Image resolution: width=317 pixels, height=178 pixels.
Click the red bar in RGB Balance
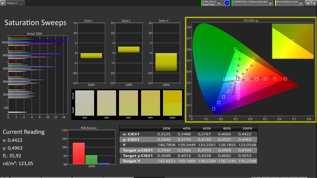[x=79, y=153]
